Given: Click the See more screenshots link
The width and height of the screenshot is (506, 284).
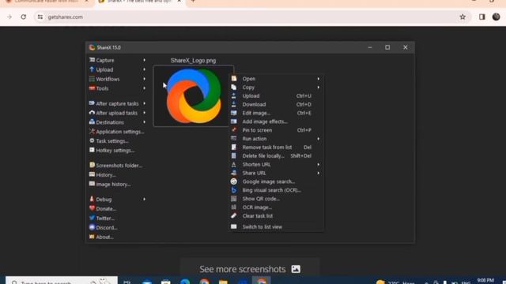Looking at the screenshot, I should [x=250, y=269].
